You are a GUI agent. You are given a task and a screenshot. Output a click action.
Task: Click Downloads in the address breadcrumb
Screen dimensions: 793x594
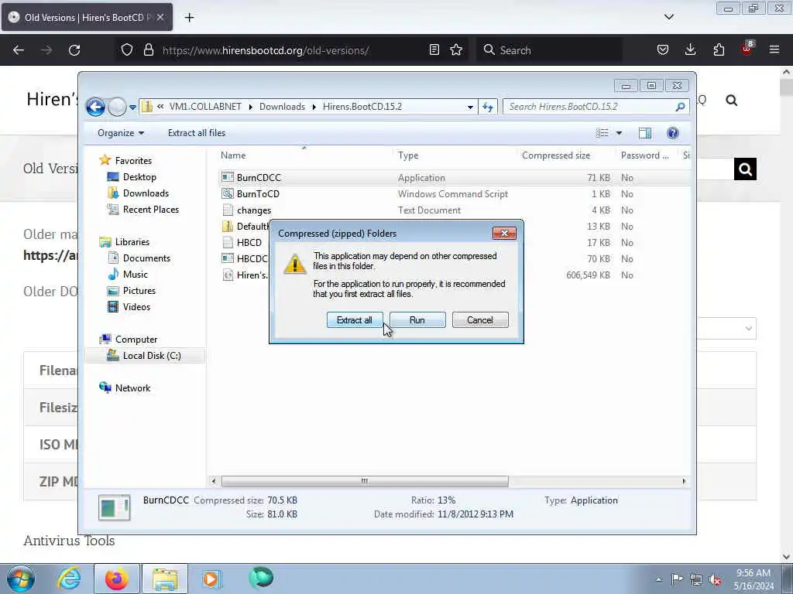pyautogui.click(x=282, y=107)
